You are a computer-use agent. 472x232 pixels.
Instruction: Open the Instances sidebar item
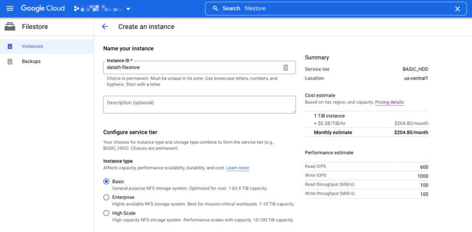coord(47,47)
